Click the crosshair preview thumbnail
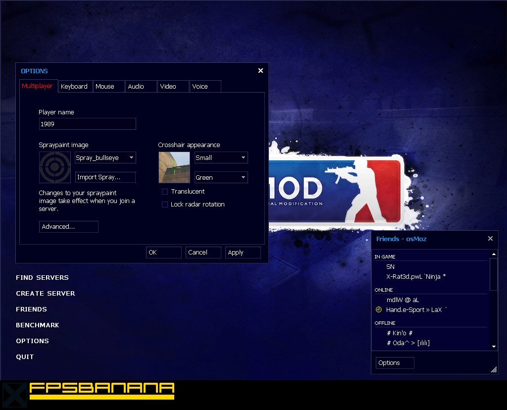Image resolution: width=507 pixels, height=410 pixels. [174, 167]
